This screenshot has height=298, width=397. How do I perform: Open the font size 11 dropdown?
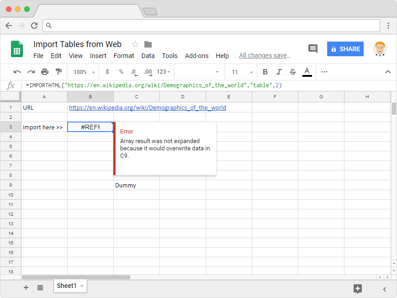(242, 72)
